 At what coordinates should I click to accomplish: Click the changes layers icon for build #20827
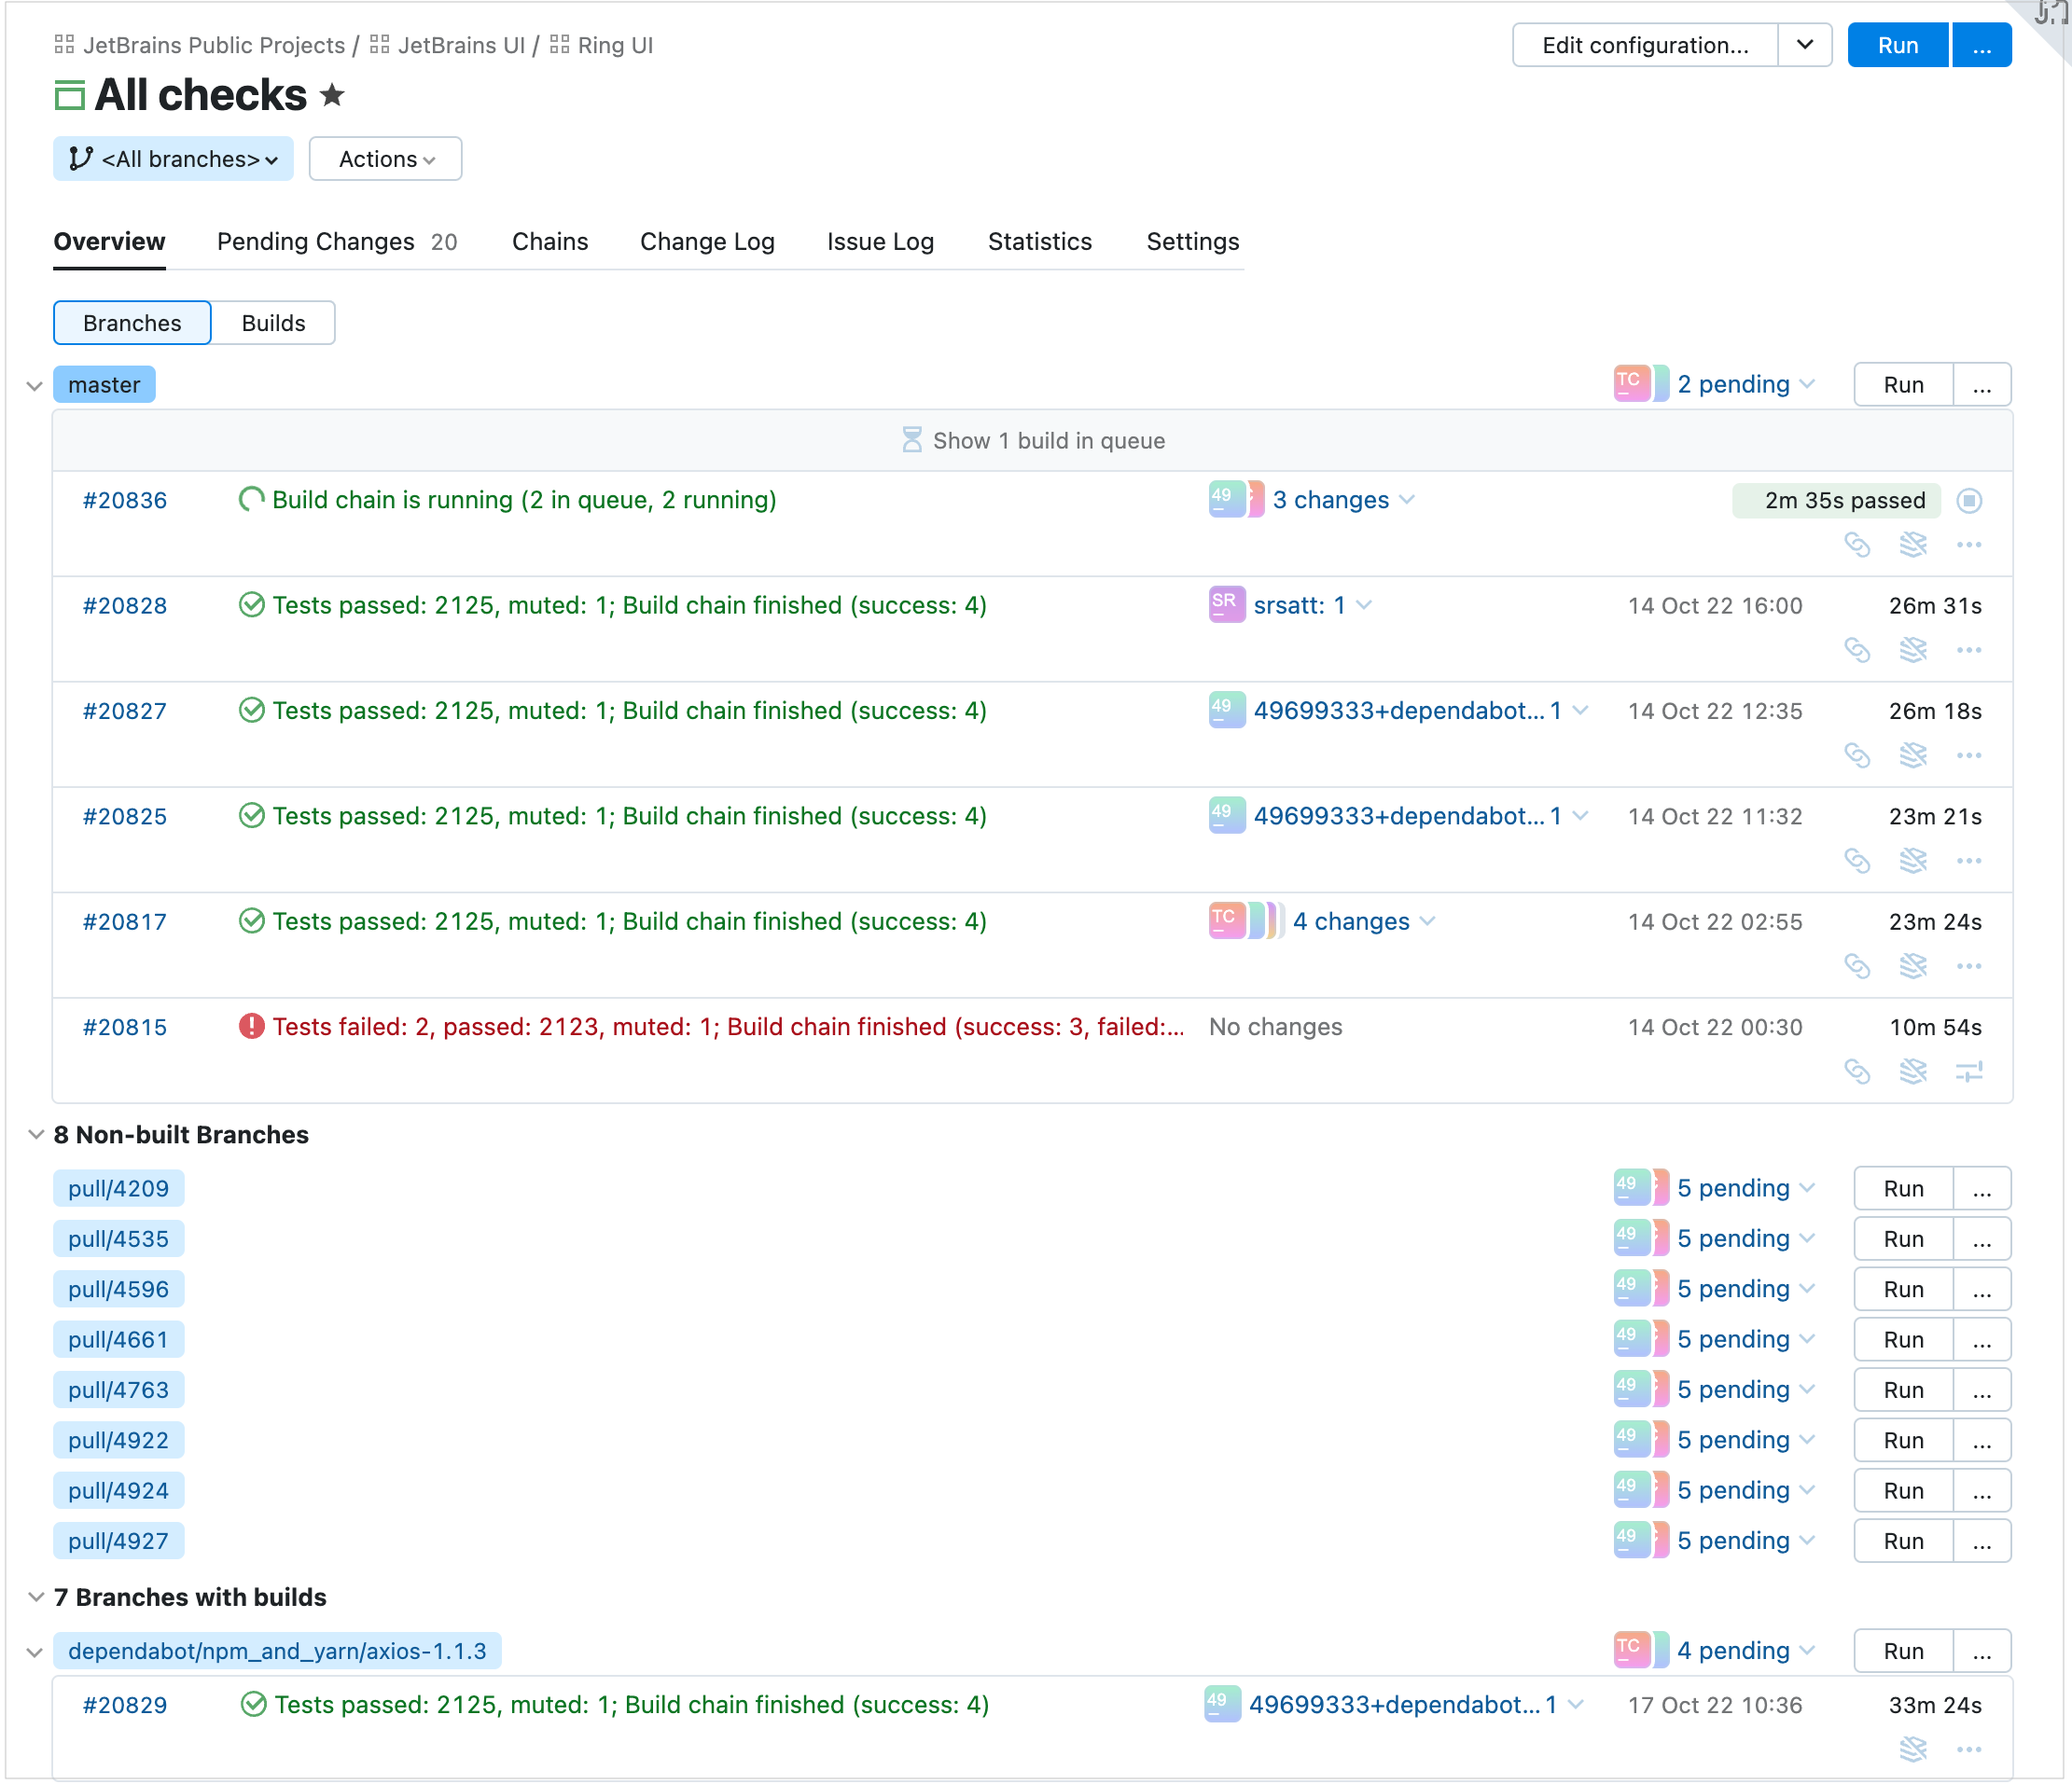(x=1912, y=755)
